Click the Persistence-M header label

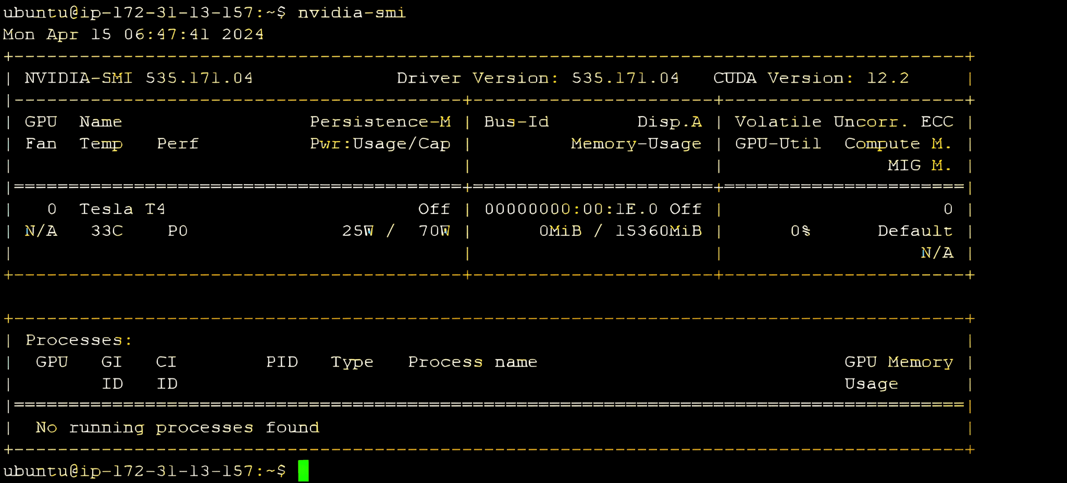tap(380, 121)
